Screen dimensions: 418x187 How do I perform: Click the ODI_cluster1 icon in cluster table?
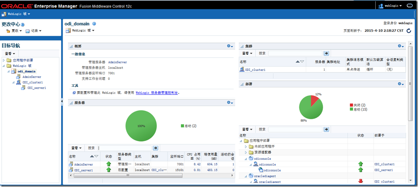[x=242, y=69]
